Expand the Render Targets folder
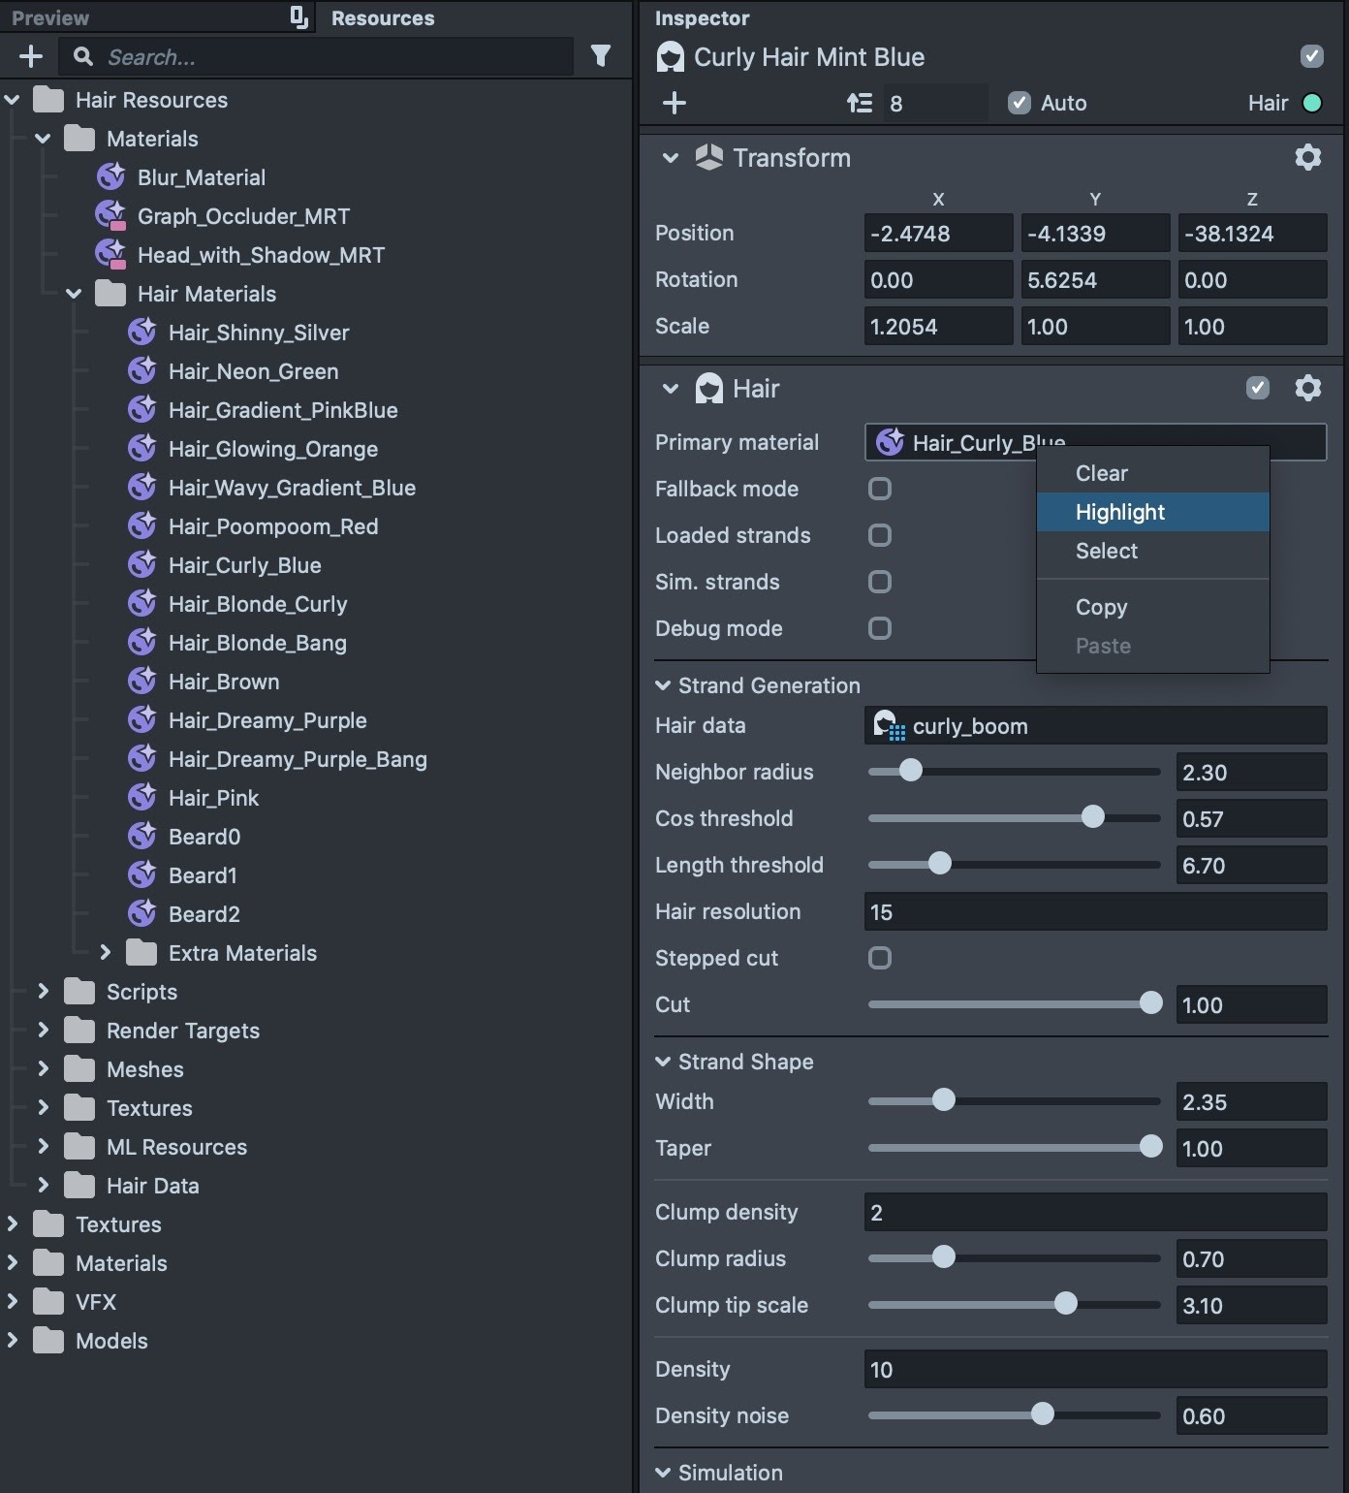Viewport: 1349px width, 1493px height. click(x=43, y=1031)
